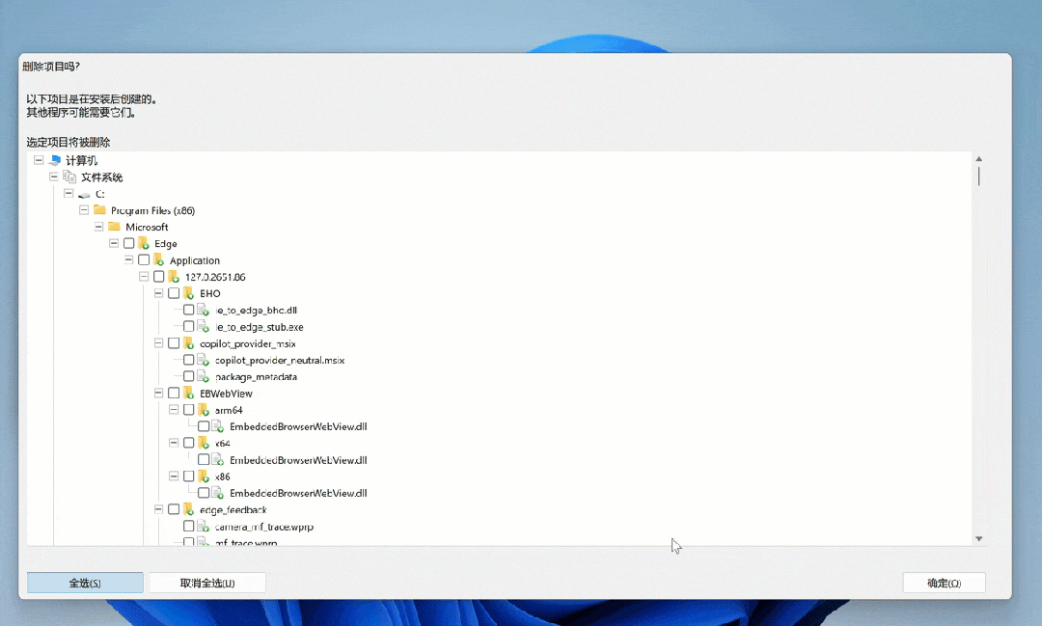The width and height of the screenshot is (1042, 626).
Task: Select the package_metadata tree item
Action: click(x=256, y=377)
